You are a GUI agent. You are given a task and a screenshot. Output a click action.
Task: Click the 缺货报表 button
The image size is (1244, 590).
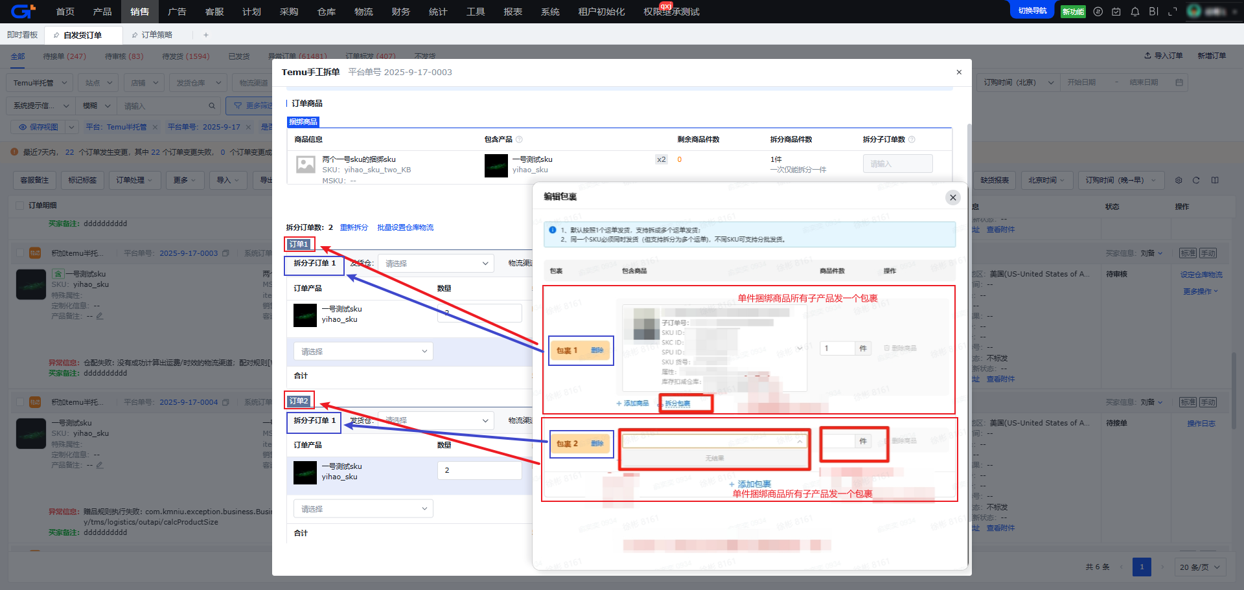click(994, 180)
